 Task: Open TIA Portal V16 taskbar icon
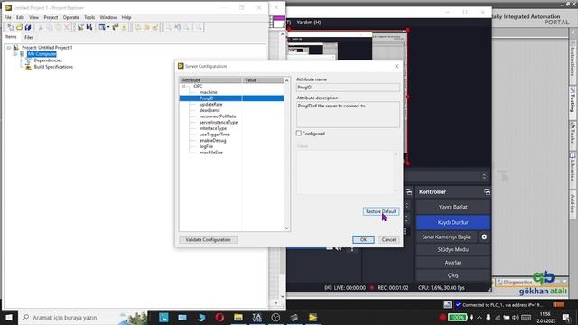click(256, 317)
